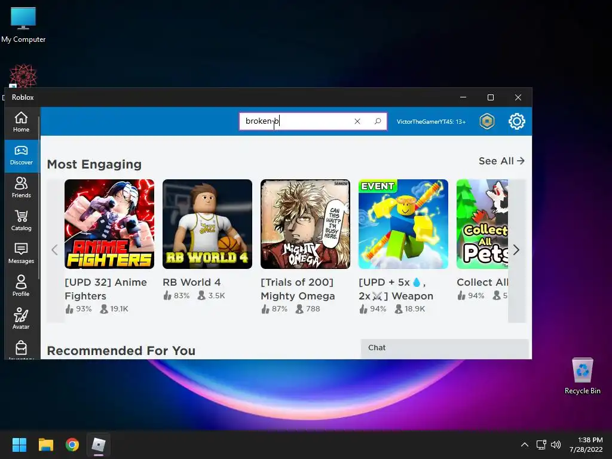Open the network status tray icon
This screenshot has width=612, height=459.
coord(541,445)
